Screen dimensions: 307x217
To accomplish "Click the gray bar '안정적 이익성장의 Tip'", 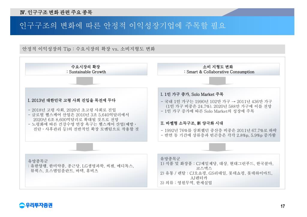I will point(152,49).
